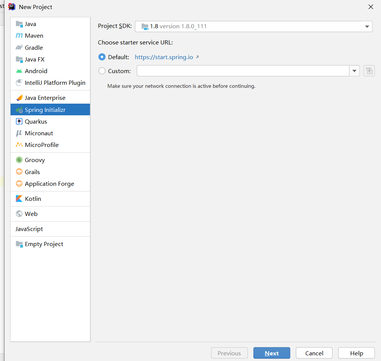Select the Java FX entry
The image size is (381, 361).
(x=50, y=59)
